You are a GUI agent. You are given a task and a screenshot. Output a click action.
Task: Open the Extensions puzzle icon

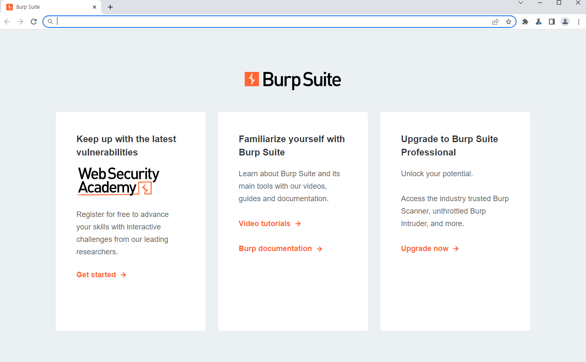tap(525, 22)
